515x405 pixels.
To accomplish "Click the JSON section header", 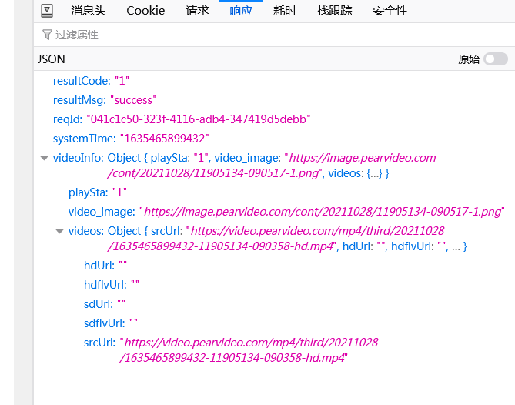I will 52,59.
